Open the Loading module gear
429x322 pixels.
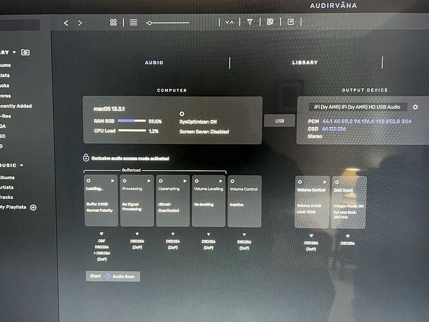[x=89, y=181]
